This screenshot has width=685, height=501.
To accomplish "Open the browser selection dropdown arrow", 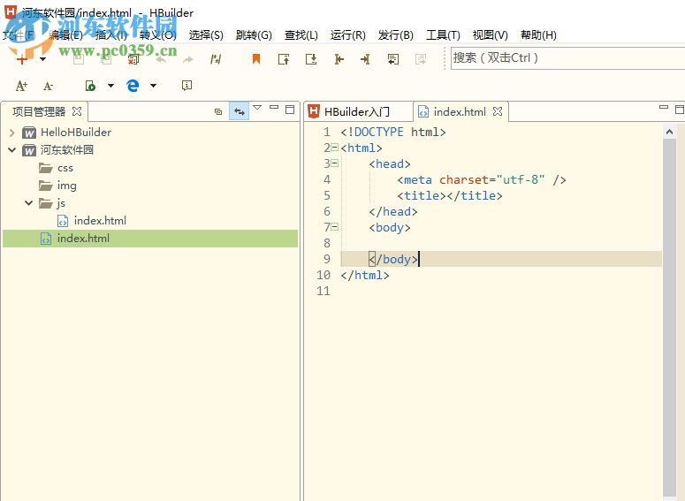I will tap(153, 86).
